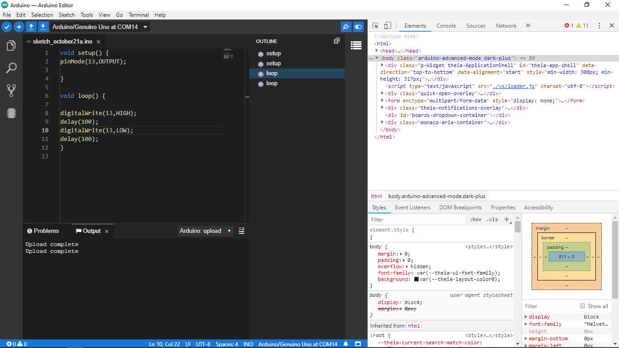619x348 pixels.
Task: Click the clear output icon
Action: click(242, 231)
